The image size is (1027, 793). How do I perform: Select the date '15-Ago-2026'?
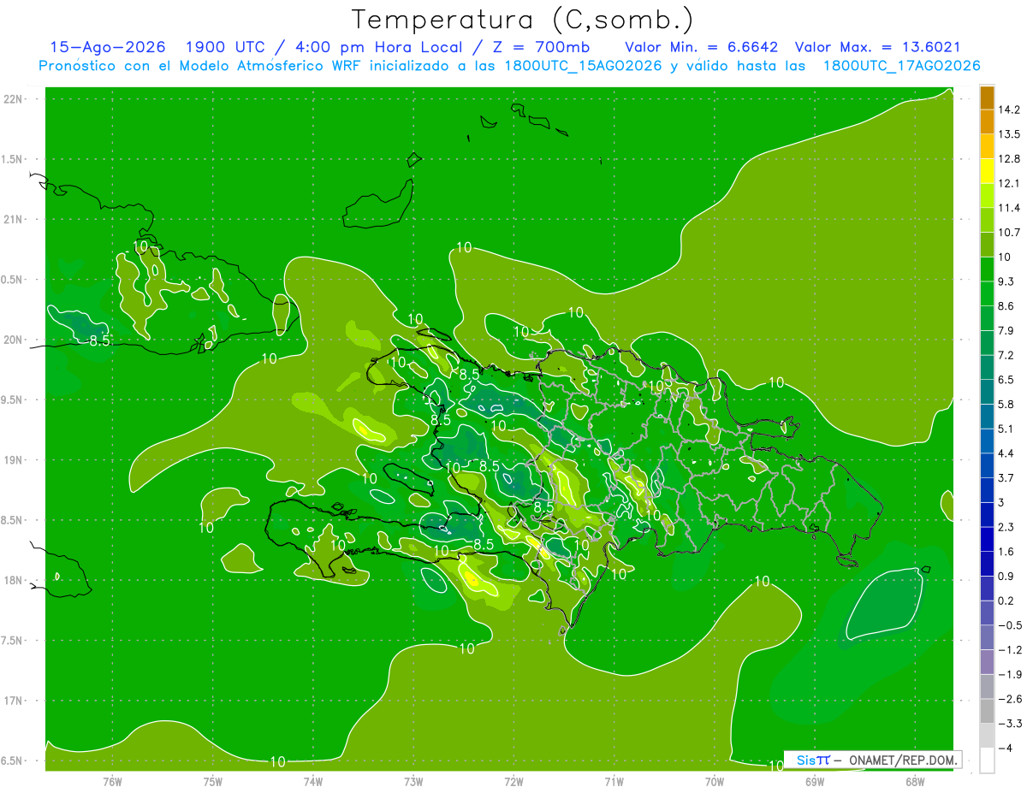coord(107,47)
